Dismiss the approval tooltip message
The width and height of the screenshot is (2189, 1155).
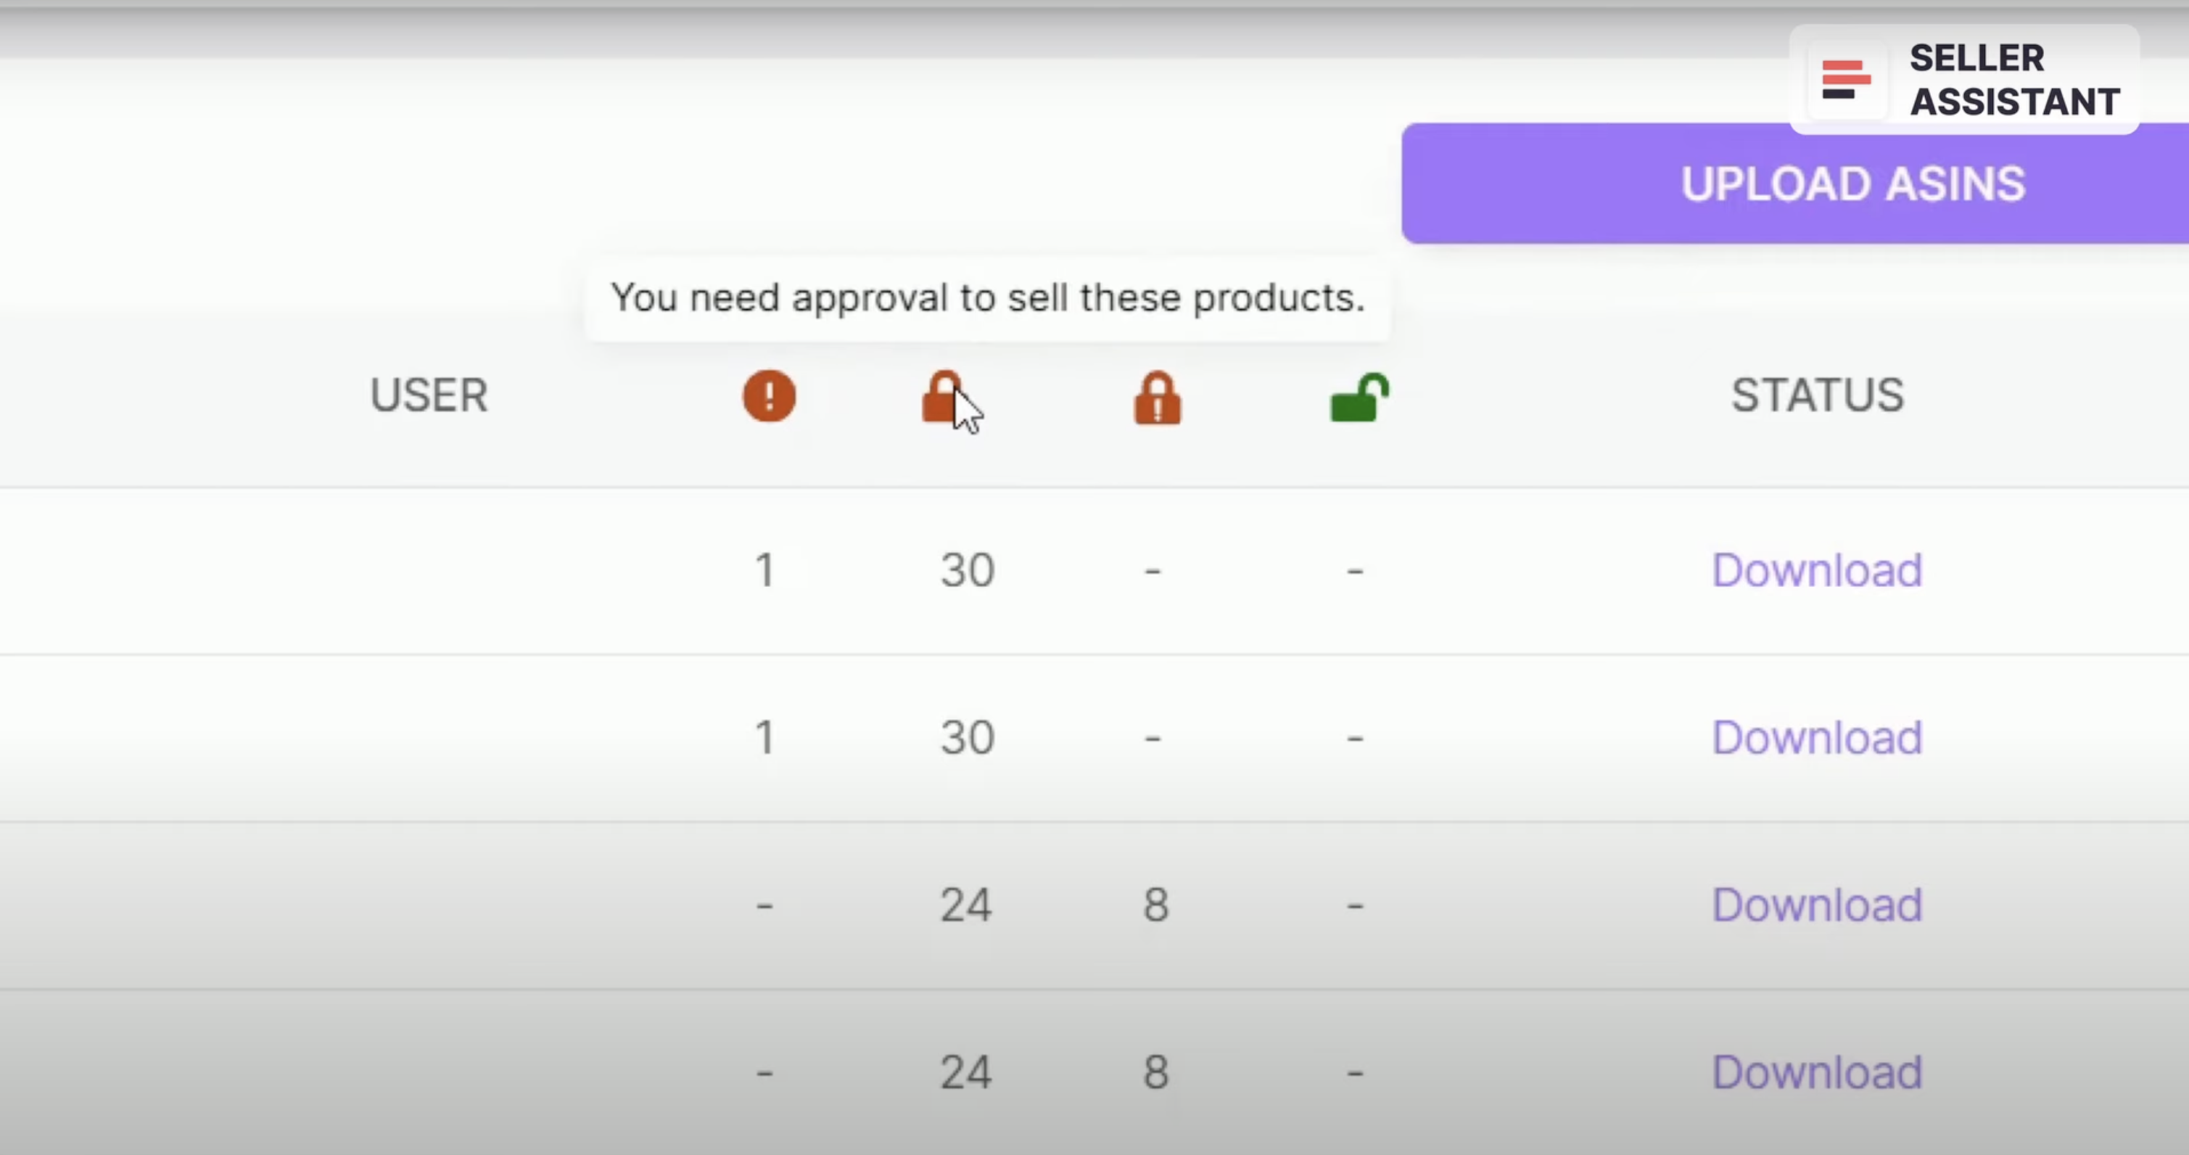pos(989,298)
